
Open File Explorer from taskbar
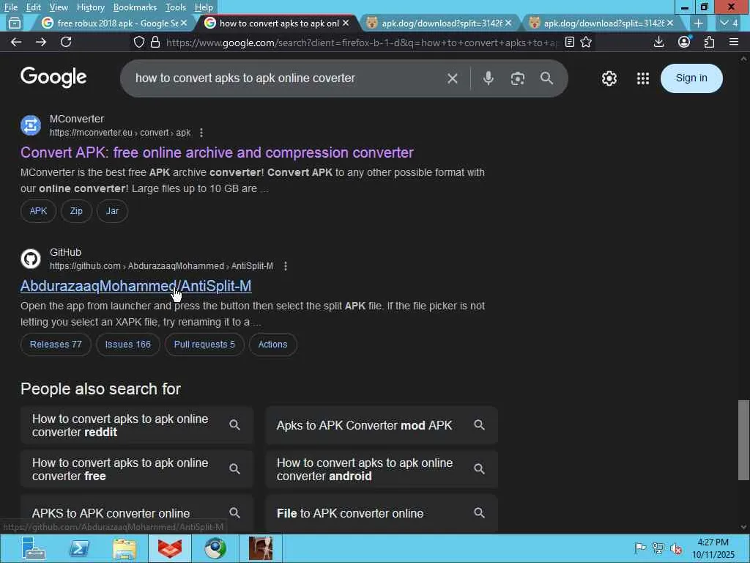coord(125,548)
